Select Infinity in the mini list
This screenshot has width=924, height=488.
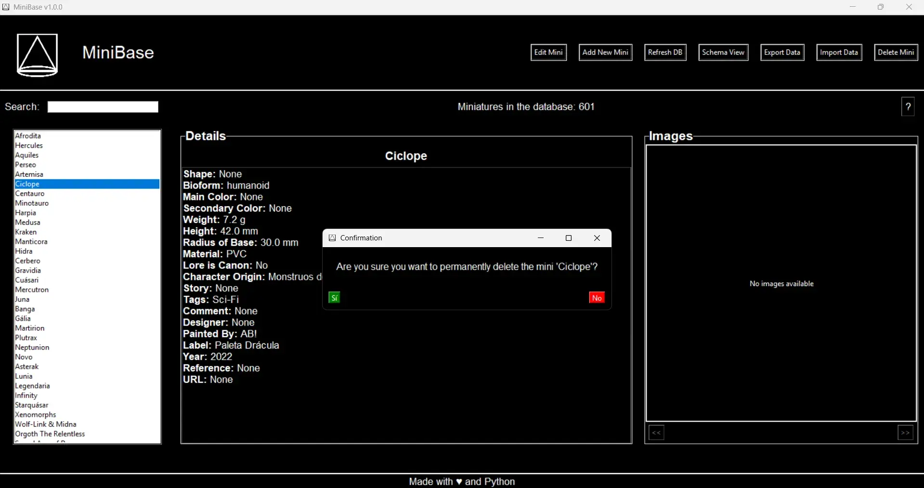87,396
